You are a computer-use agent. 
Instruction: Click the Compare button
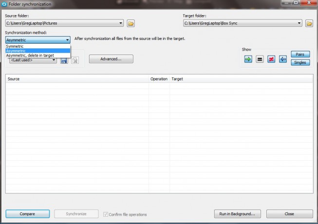(x=28, y=214)
